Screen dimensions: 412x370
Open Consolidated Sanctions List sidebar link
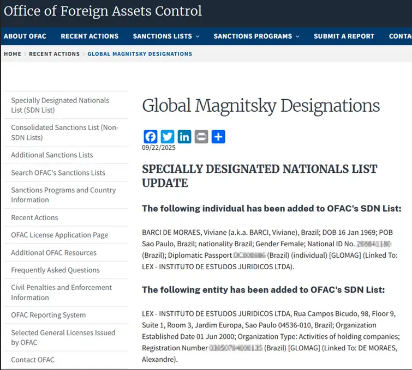click(64, 132)
